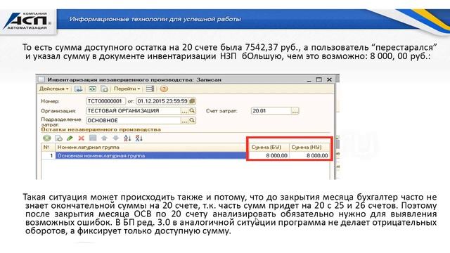Click the N column header
The width and height of the screenshot is (450, 253).
pyautogui.click(x=49, y=147)
